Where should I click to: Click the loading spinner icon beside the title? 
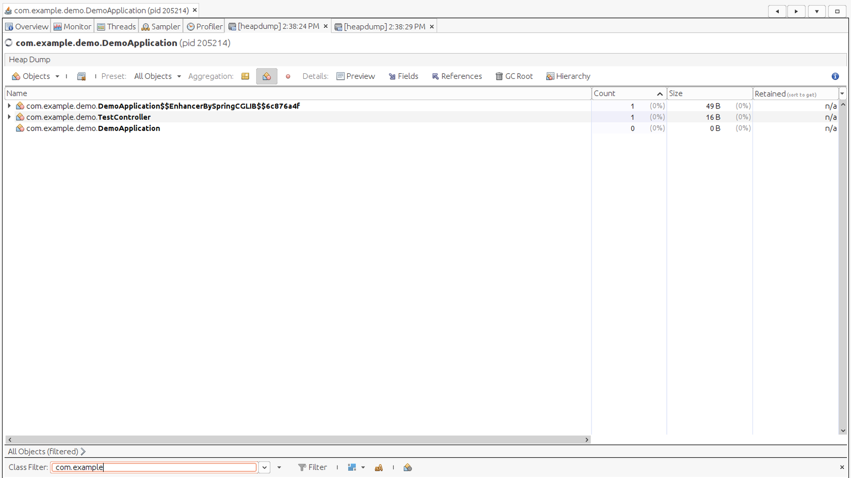[x=9, y=43]
